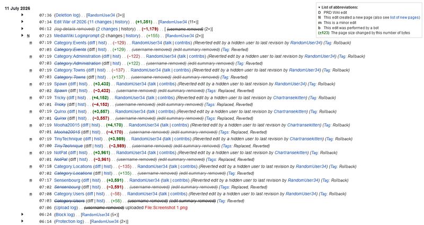Image resolution: width=424 pixels, height=225 pixels.
Task: Open Category:Users page at 07:08
Action: 69,194
